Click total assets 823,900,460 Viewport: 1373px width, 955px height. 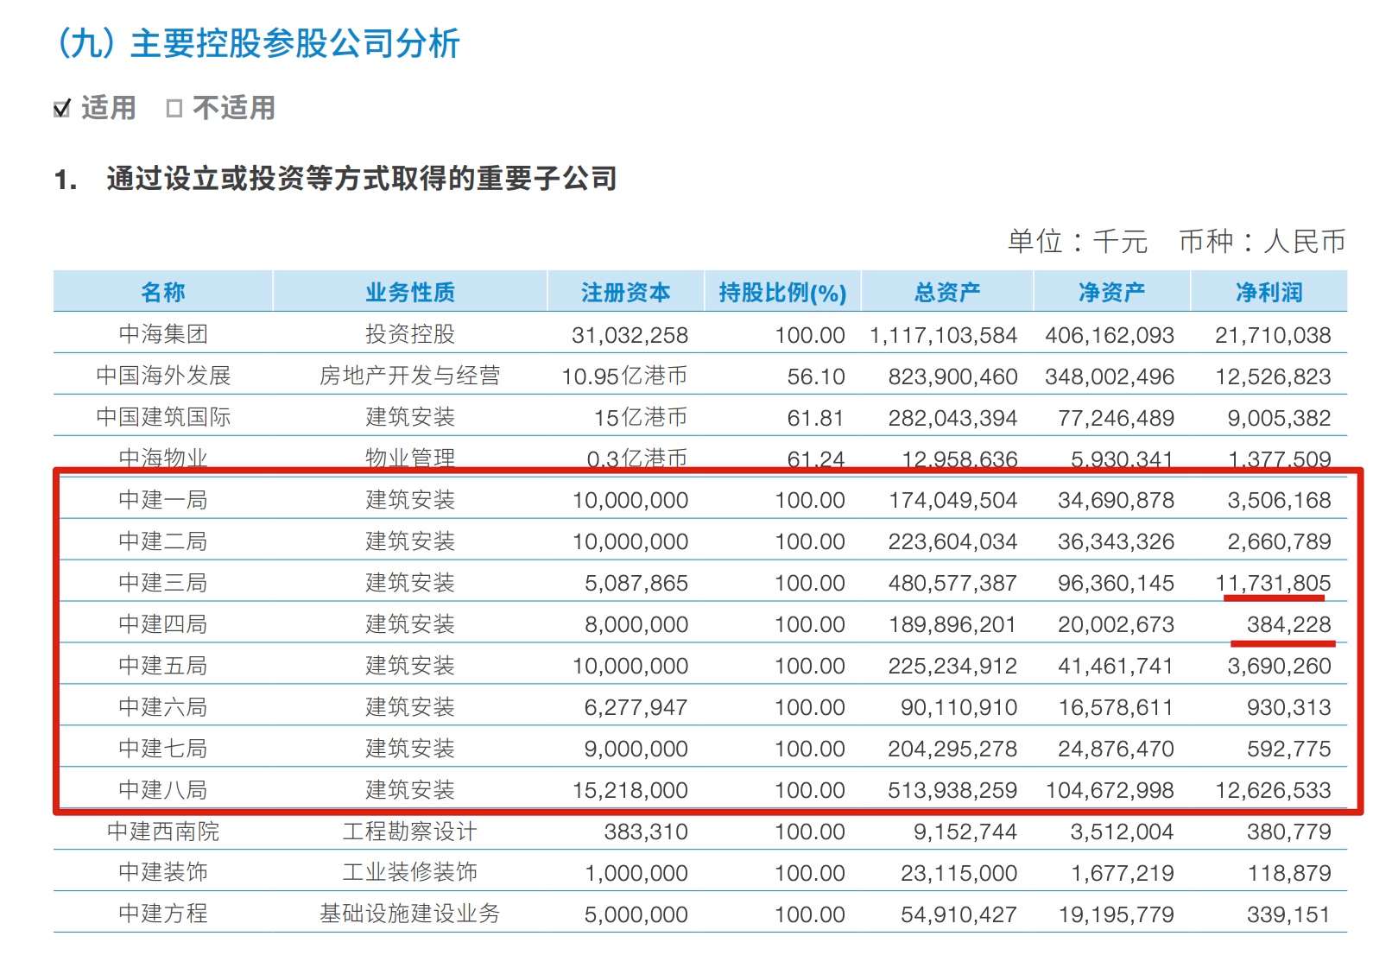(x=953, y=376)
